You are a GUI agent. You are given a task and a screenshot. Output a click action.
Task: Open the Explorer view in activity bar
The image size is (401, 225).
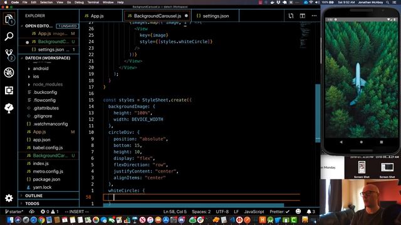pyautogui.click(x=9, y=19)
